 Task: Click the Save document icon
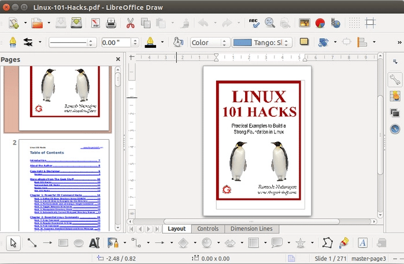(61, 23)
